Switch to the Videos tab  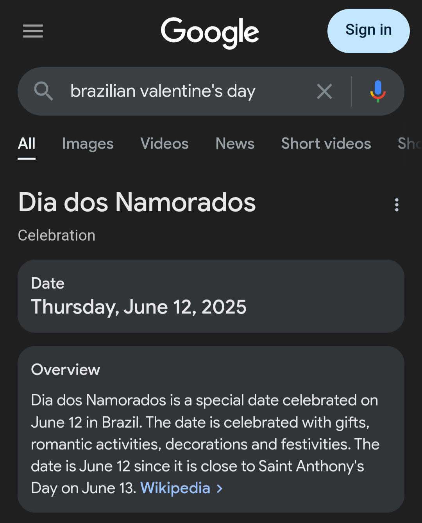165,144
